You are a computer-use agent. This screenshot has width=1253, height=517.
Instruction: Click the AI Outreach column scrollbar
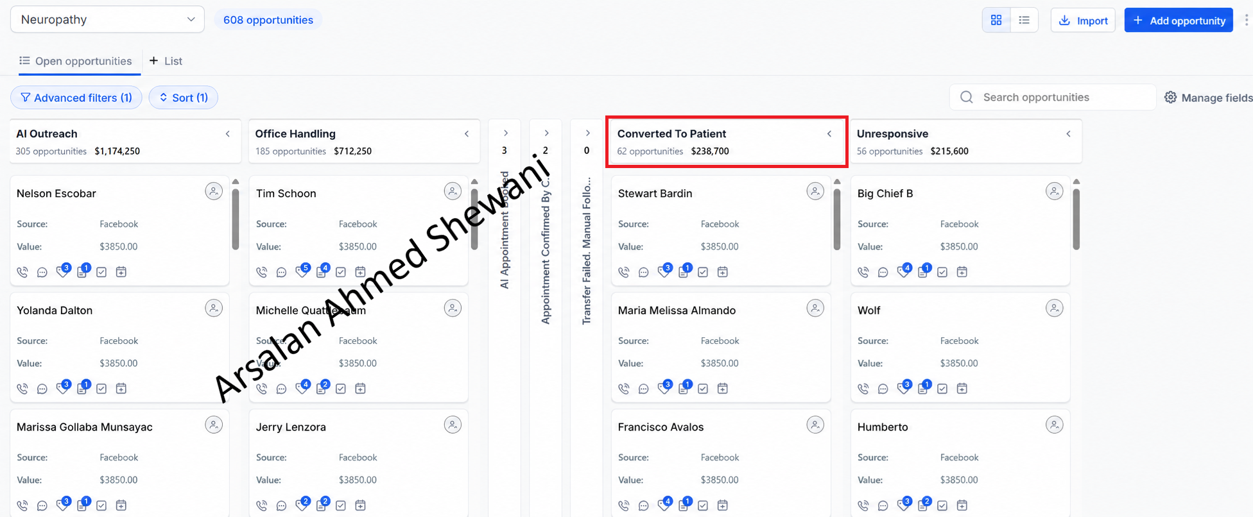point(236,218)
